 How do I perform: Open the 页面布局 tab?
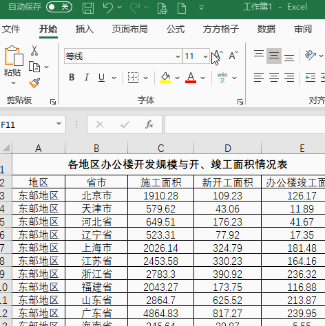click(x=130, y=29)
